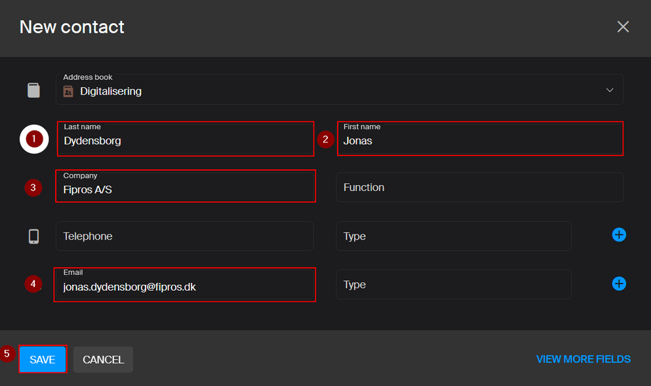Edit the Email field
Viewport: 651px width, 386px height.
point(185,286)
